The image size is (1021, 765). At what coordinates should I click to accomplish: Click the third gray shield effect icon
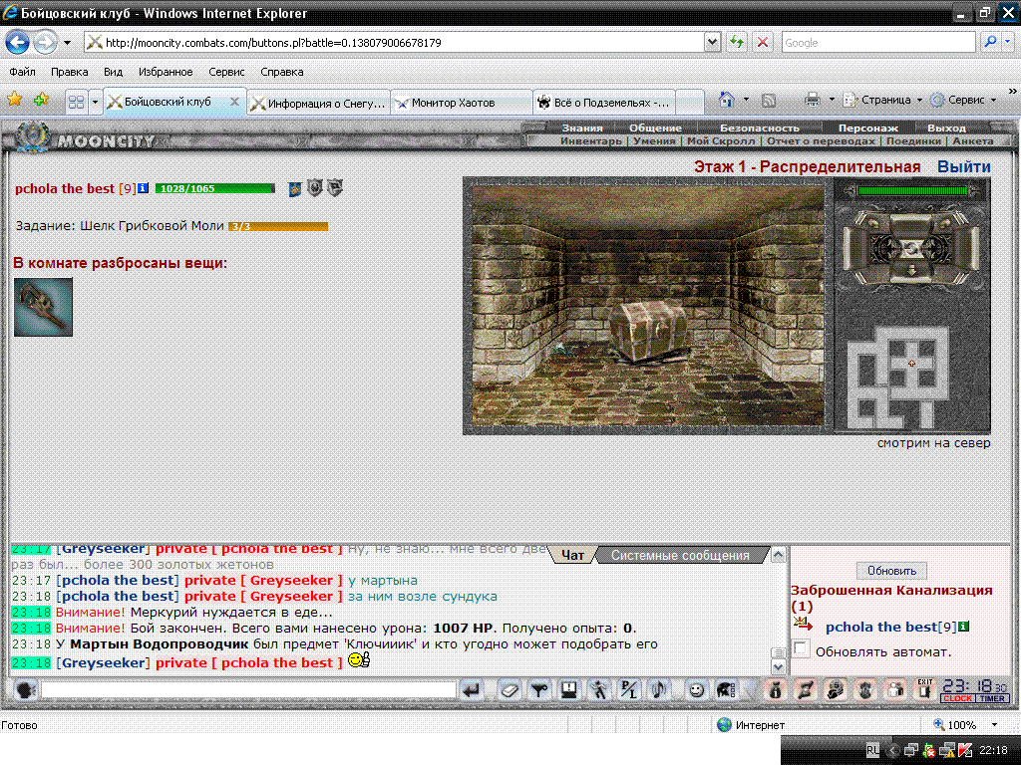pos(335,188)
